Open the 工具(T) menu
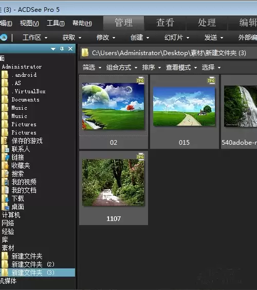The width and height of the screenshot is (257, 290). 56,23
